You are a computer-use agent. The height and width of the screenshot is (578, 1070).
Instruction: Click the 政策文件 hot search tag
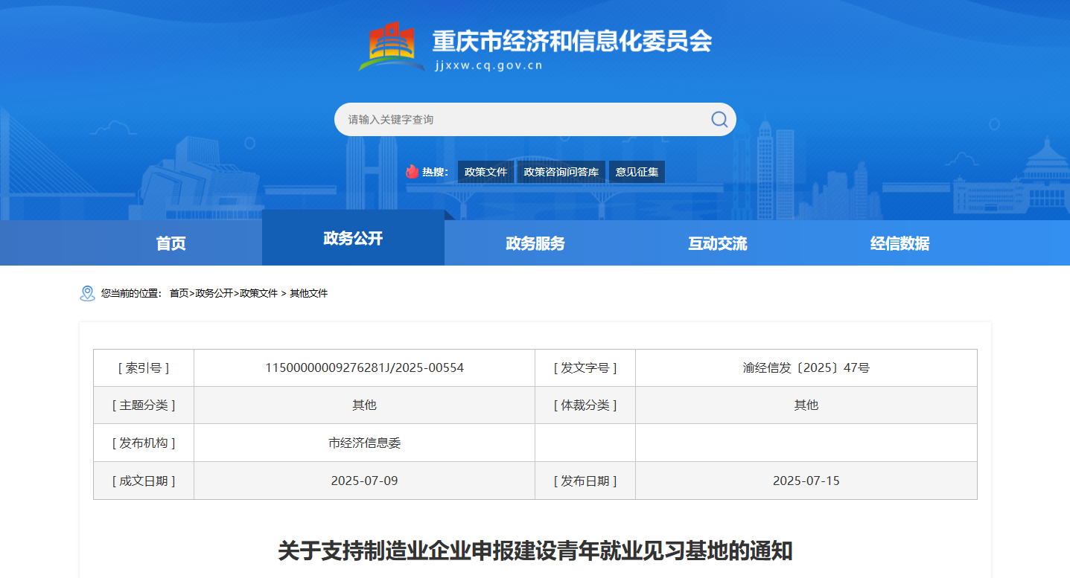click(485, 172)
